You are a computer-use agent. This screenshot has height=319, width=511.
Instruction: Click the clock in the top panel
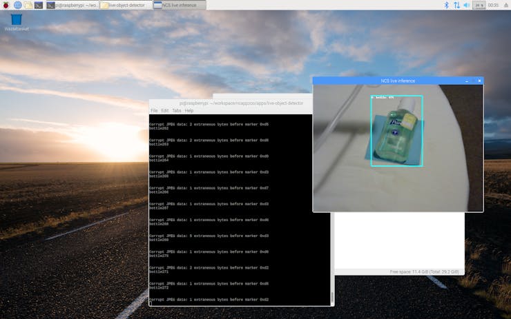point(493,5)
